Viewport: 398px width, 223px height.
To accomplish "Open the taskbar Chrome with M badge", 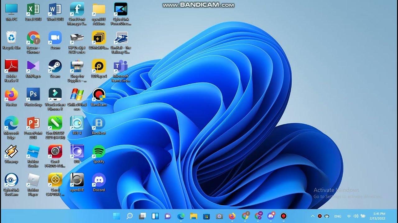I will coord(258,216).
